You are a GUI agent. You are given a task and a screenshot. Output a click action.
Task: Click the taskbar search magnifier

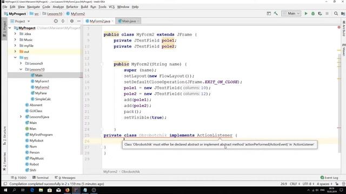click(x=15, y=190)
